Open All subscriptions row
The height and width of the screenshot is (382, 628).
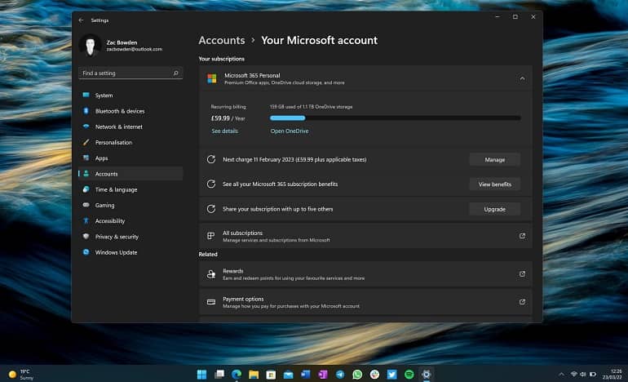365,236
